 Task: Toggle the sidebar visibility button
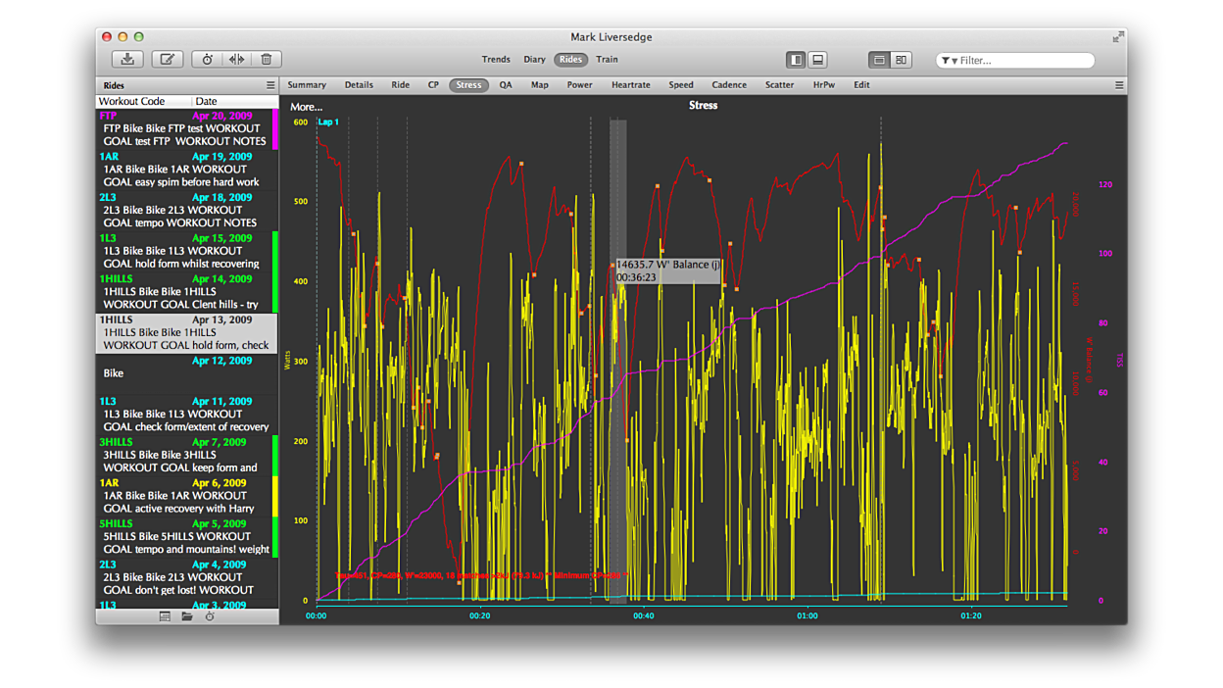tap(796, 60)
